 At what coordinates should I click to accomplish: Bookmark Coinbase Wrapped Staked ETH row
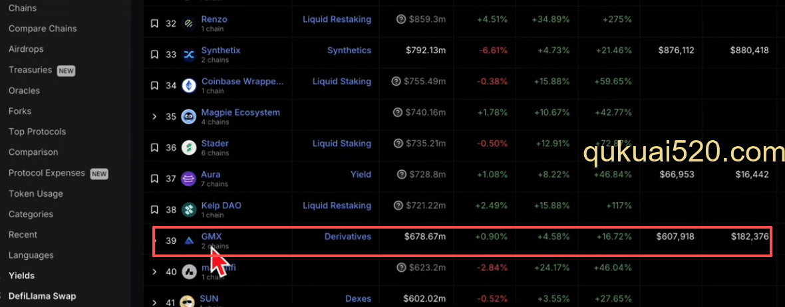click(155, 86)
